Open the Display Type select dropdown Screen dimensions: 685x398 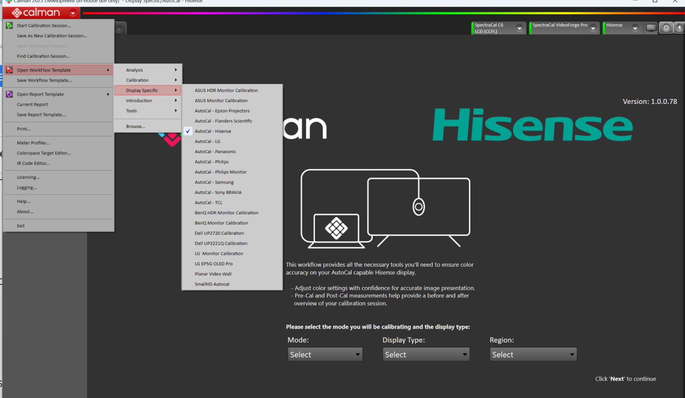pyautogui.click(x=426, y=354)
